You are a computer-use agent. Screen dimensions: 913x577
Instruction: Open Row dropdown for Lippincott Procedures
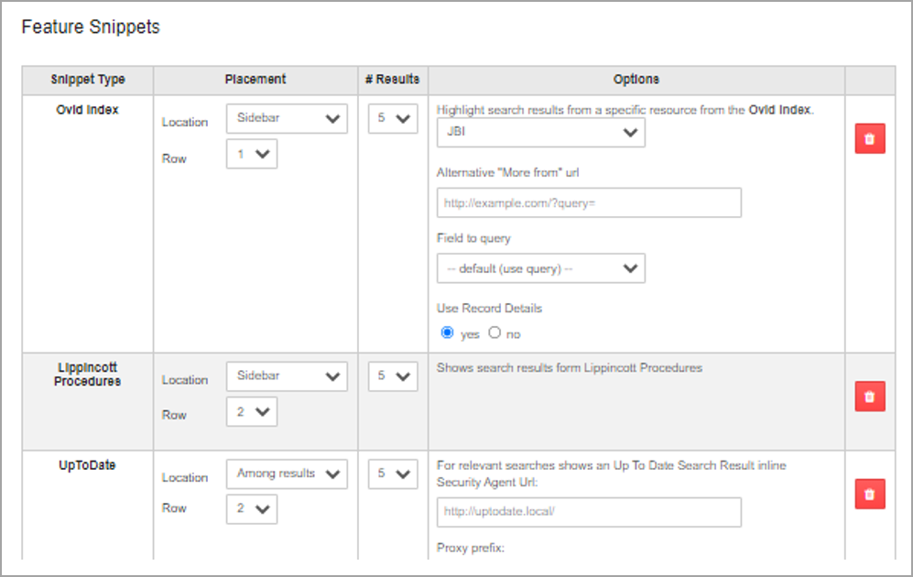pyautogui.click(x=252, y=412)
